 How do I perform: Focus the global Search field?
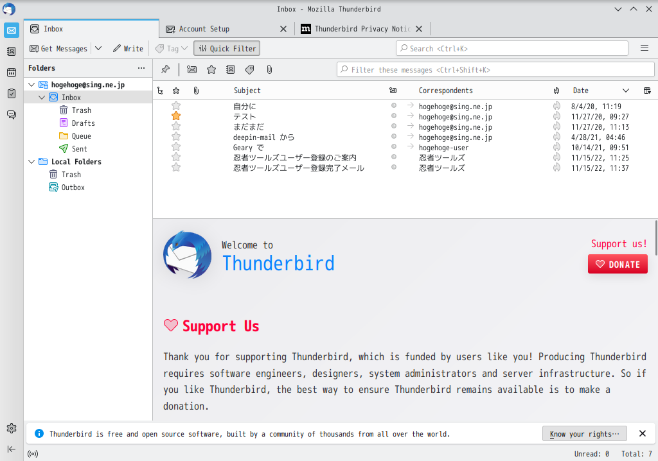coord(512,48)
